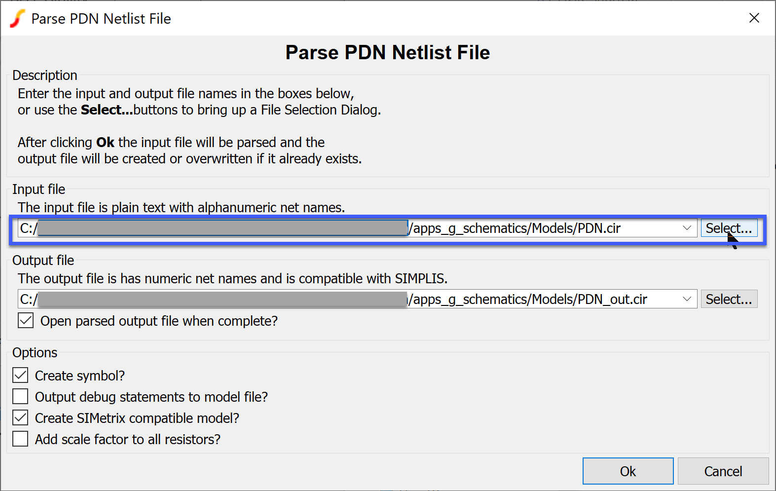776x491 pixels.
Task: Toggle Open parsed output file when complete
Action: coord(26,321)
